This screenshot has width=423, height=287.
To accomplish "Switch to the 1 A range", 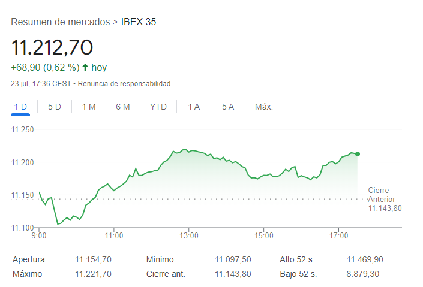I will (x=194, y=107).
